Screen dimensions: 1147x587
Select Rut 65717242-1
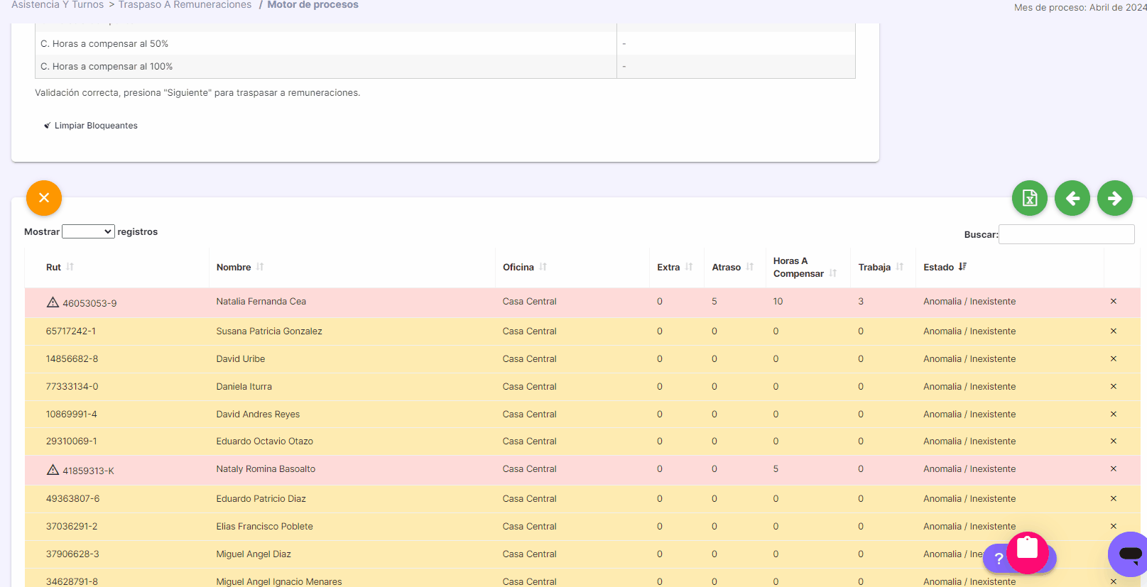[x=71, y=331]
